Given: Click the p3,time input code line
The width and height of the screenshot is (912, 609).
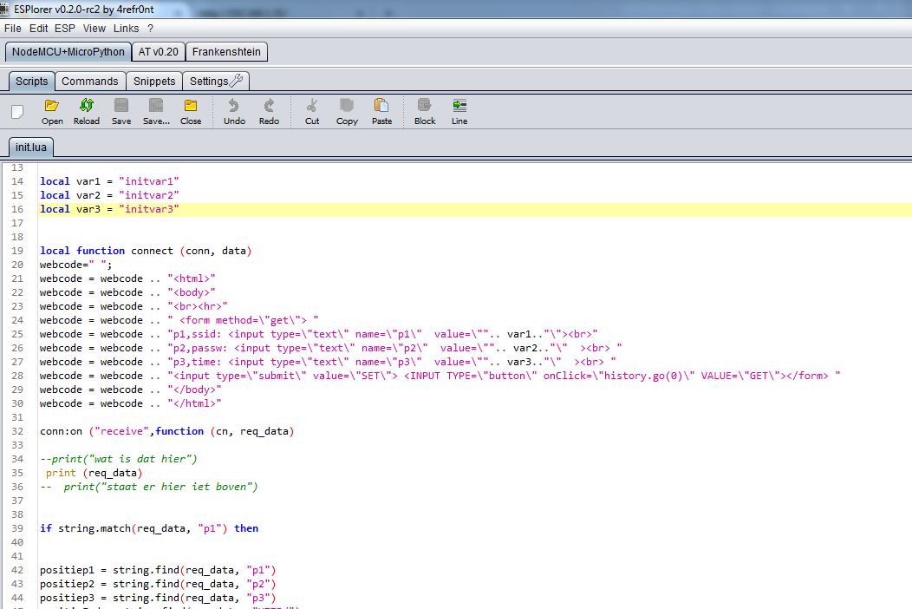Looking at the screenshot, I should click(328, 362).
